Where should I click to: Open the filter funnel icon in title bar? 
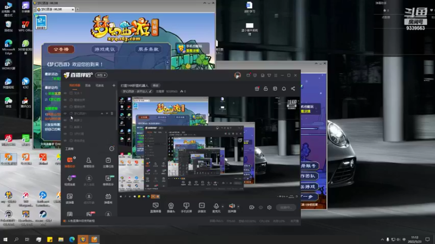pos(269,75)
